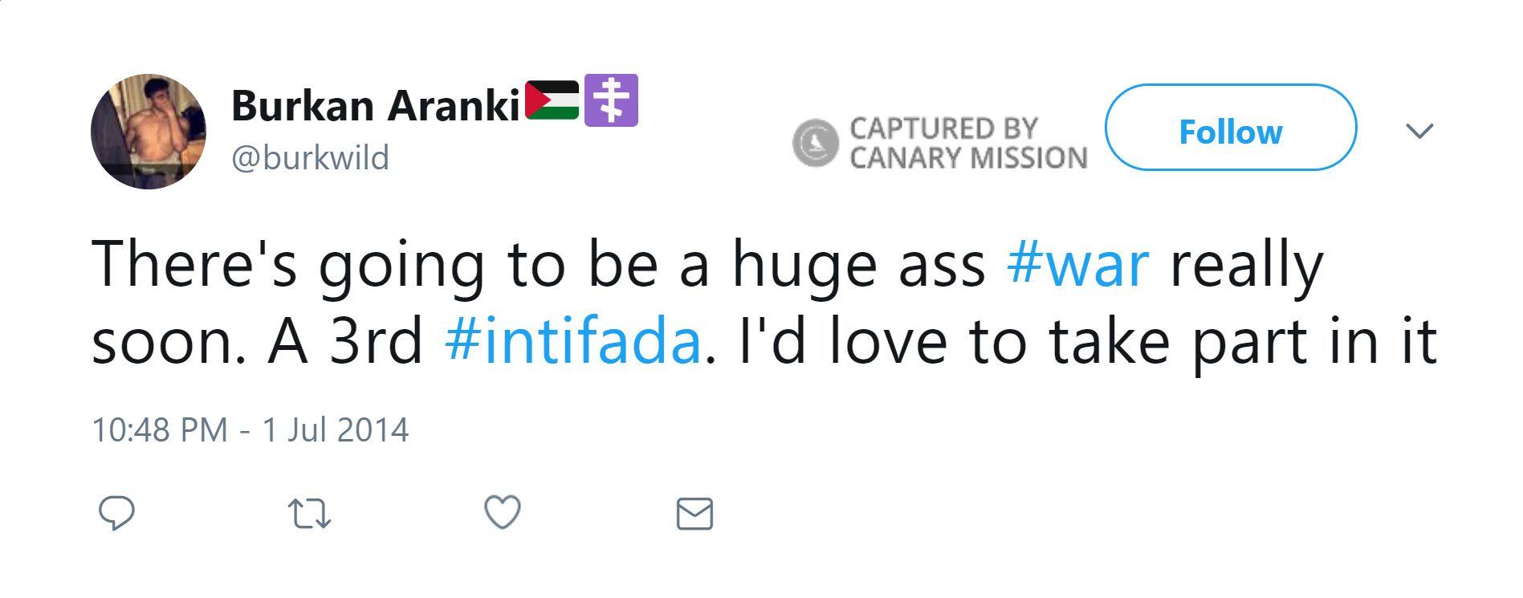The width and height of the screenshot is (1523, 598).
Task: Send tweet via the envelope message icon
Action: click(694, 514)
